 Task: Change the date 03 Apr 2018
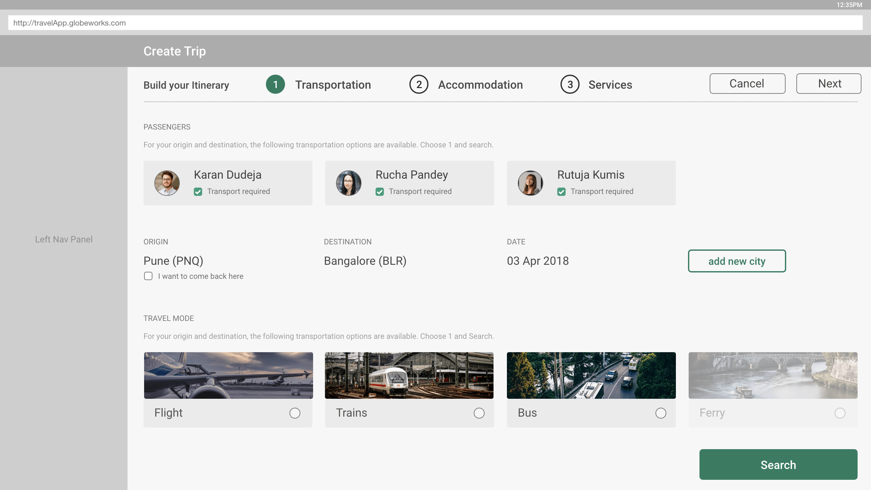538,261
